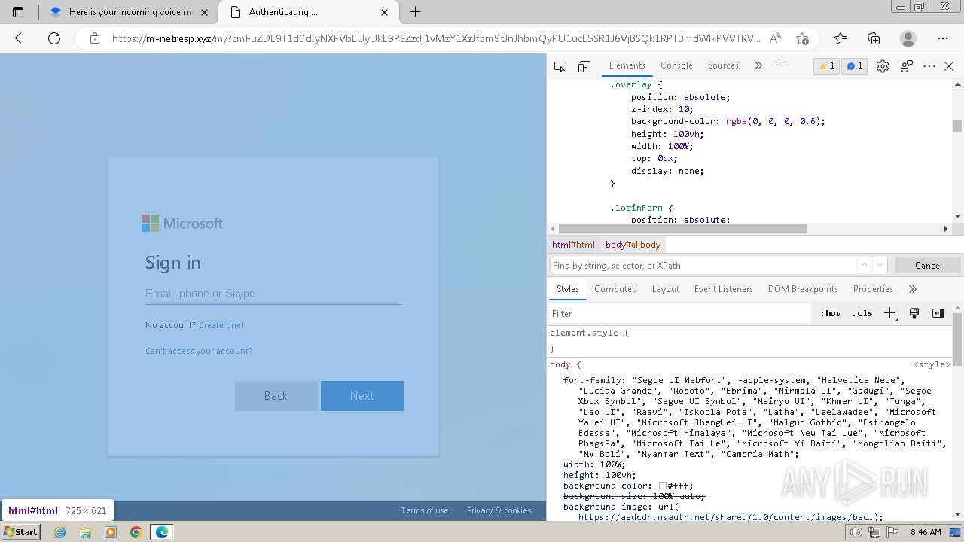Go back using the browser back arrow
Viewport: 964px width, 542px height.
21,38
